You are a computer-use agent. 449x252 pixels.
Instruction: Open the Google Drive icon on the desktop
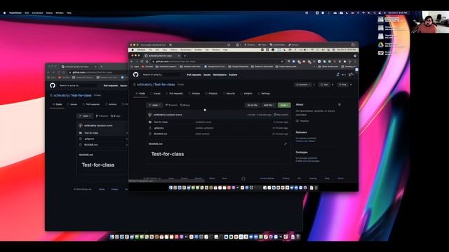(380, 45)
